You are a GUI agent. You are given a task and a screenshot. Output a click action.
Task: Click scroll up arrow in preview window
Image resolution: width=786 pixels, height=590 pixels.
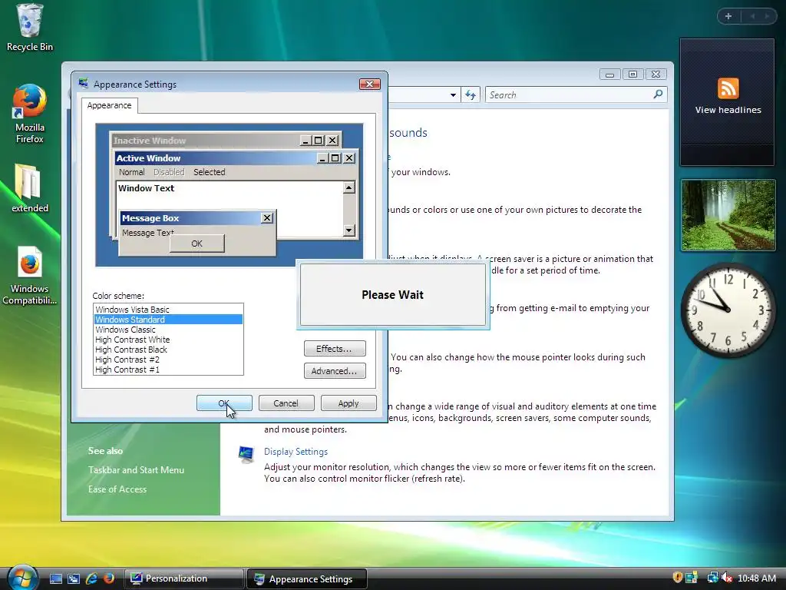[x=349, y=187]
